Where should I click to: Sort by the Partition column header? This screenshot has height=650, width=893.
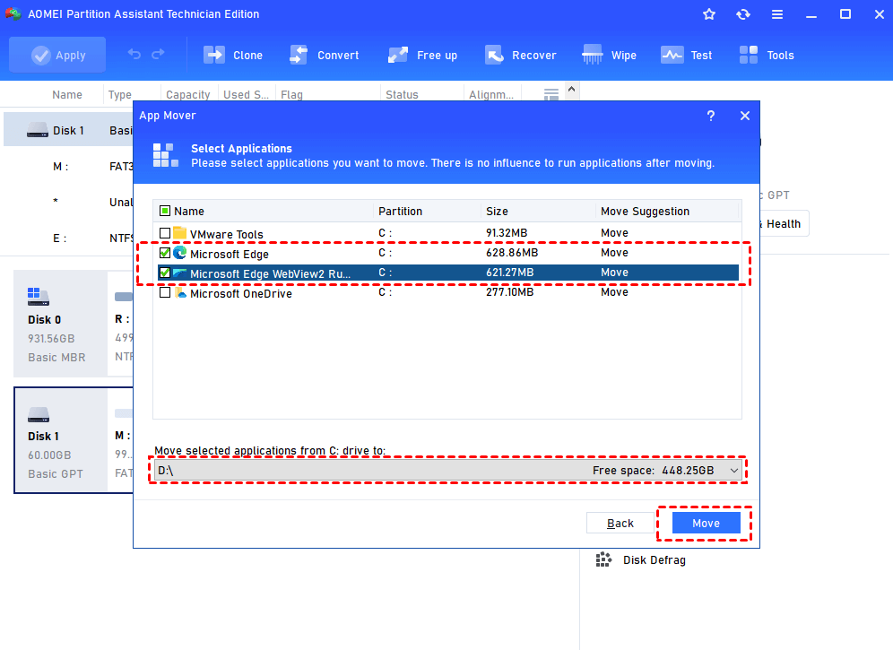(401, 212)
